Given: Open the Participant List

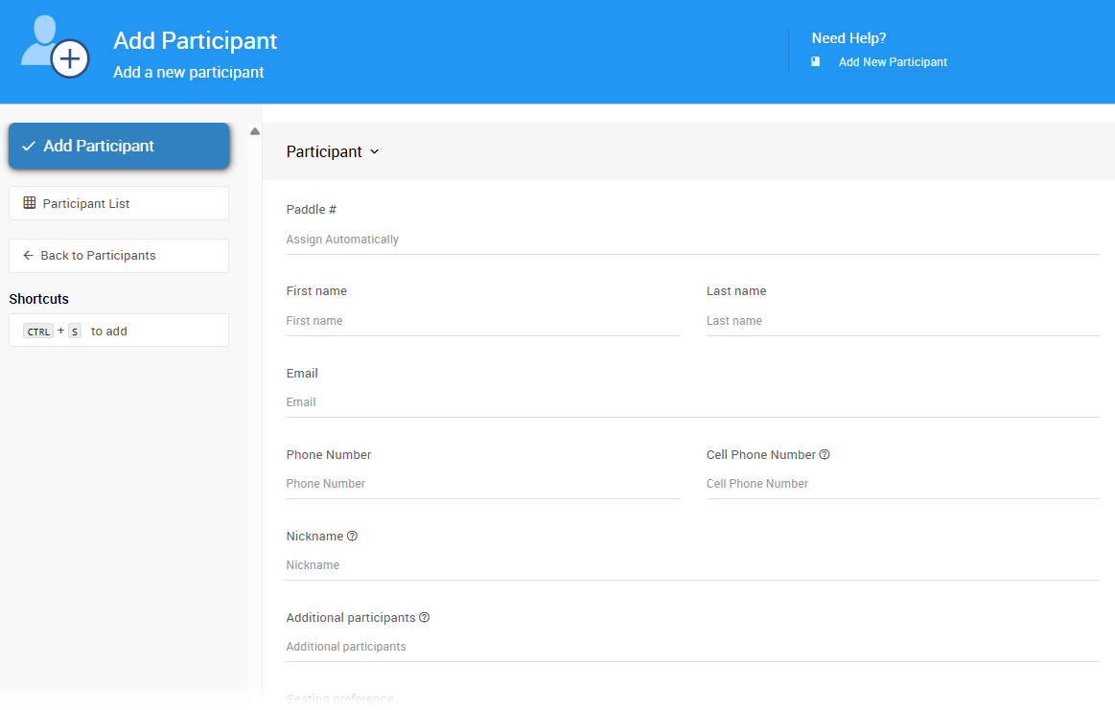Looking at the screenshot, I should tap(86, 204).
